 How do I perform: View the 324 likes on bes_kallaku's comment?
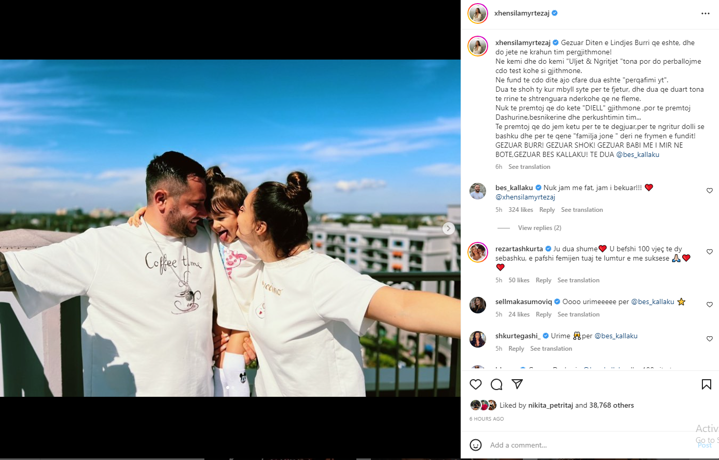click(521, 210)
